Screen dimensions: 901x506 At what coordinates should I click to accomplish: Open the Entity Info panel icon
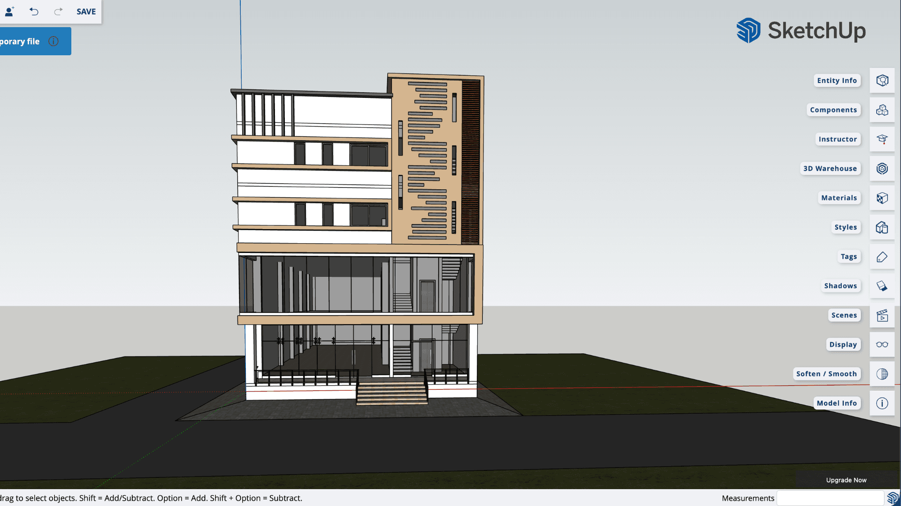point(882,81)
